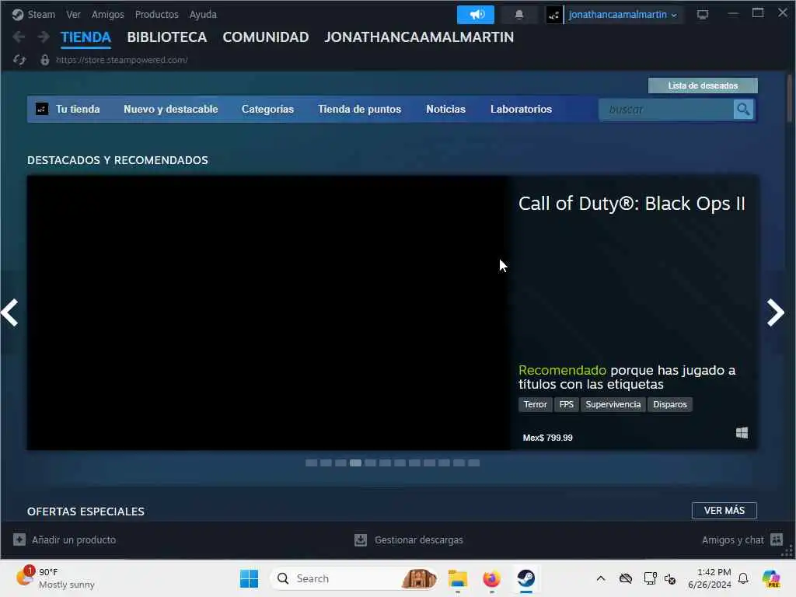Show hidden system tray icons
The image size is (796, 597).
[x=601, y=578]
